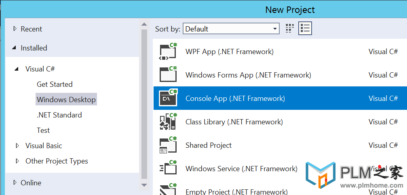The width and height of the screenshot is (407, 195).
Task: Expand the Visual Basic node
Action: [17, 146]
